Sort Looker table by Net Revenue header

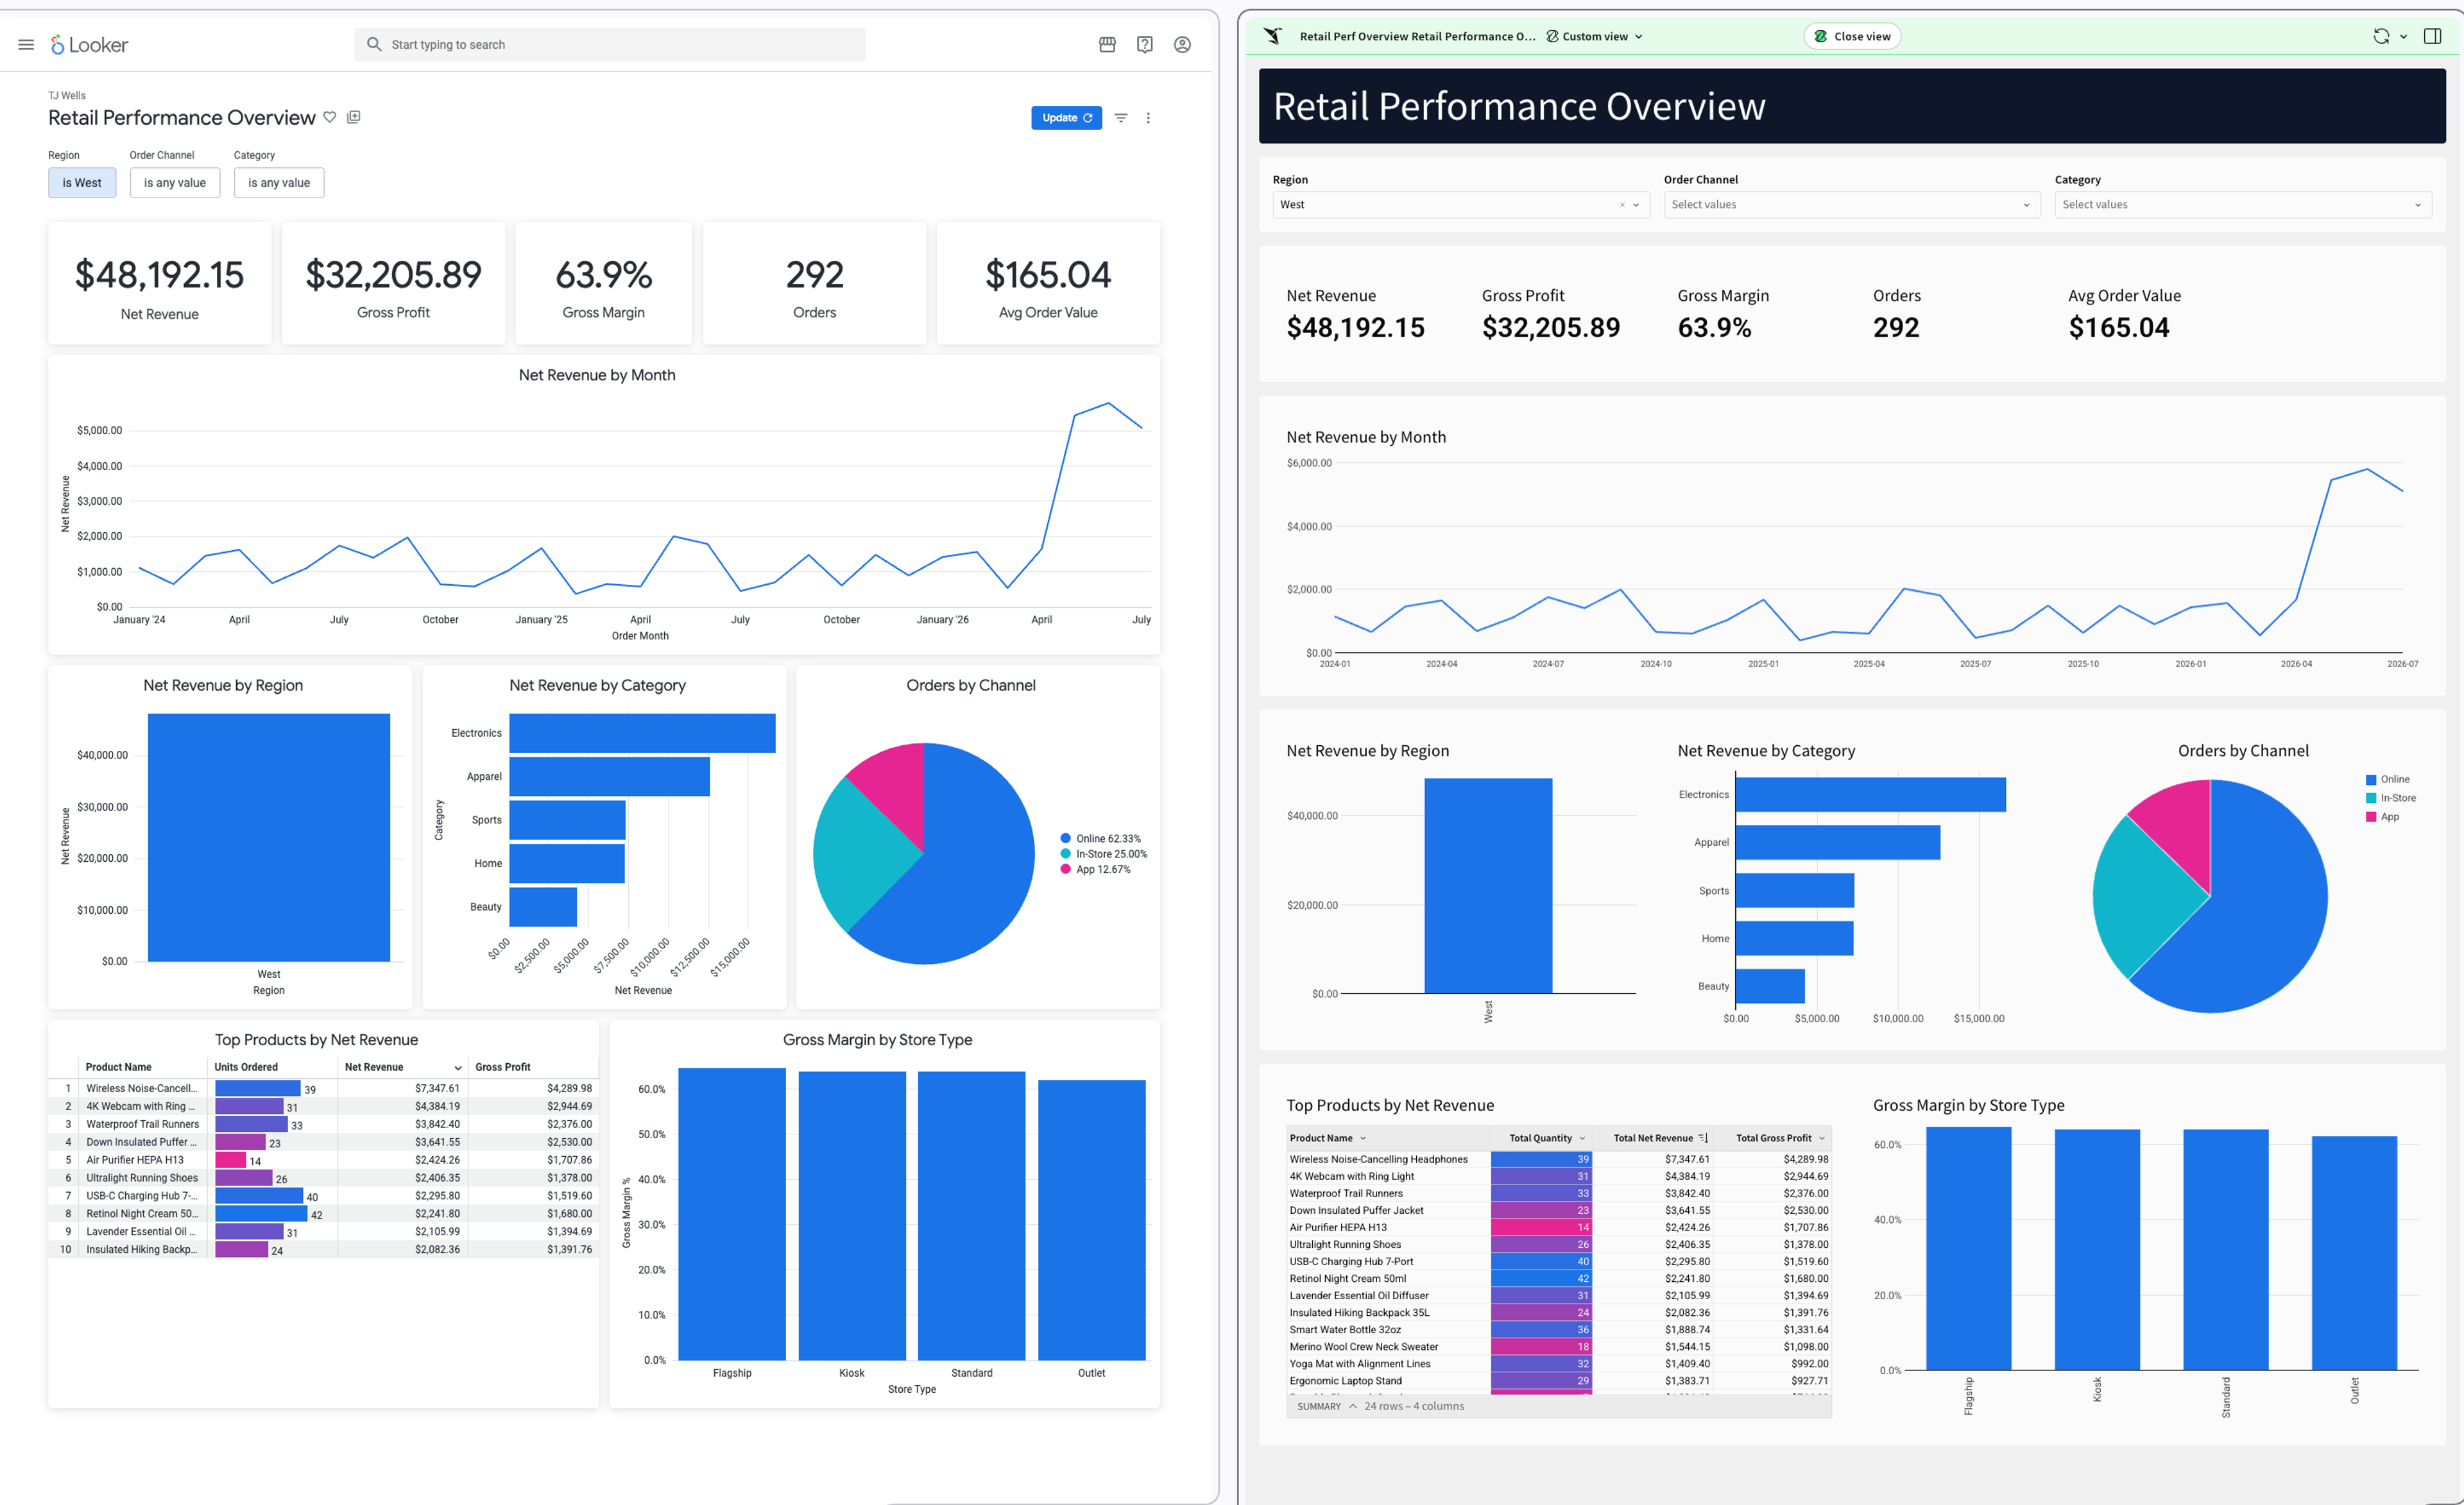403,1067
